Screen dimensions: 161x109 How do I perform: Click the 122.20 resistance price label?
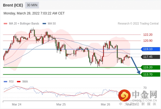tap(148, 35)
